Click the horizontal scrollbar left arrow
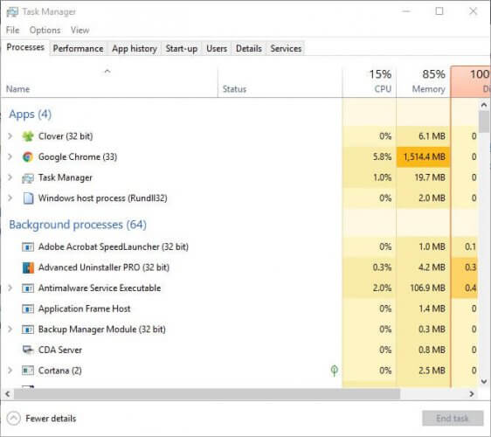This screenshot has height=437, width=491. tap(8, 394)
